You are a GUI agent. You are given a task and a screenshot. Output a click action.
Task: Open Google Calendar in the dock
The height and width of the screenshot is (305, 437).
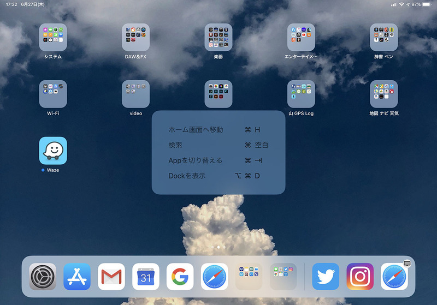click(146, 277)
